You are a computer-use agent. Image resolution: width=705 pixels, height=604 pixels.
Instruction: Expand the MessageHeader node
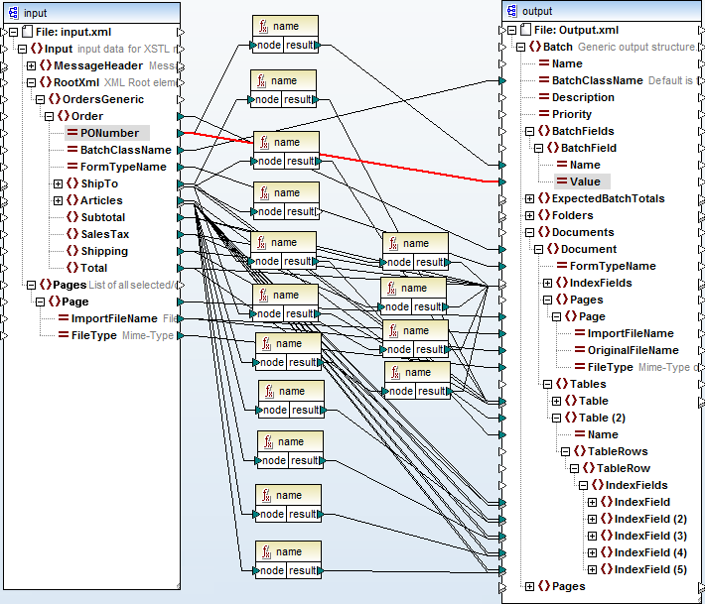point(32,65)
